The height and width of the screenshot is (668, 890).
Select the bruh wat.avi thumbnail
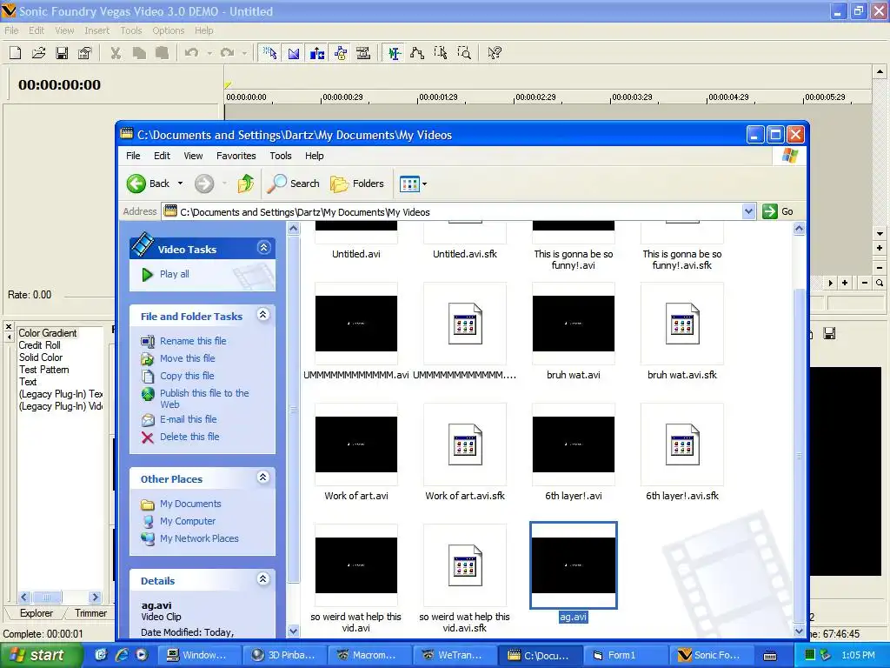(x=574, y=324)
